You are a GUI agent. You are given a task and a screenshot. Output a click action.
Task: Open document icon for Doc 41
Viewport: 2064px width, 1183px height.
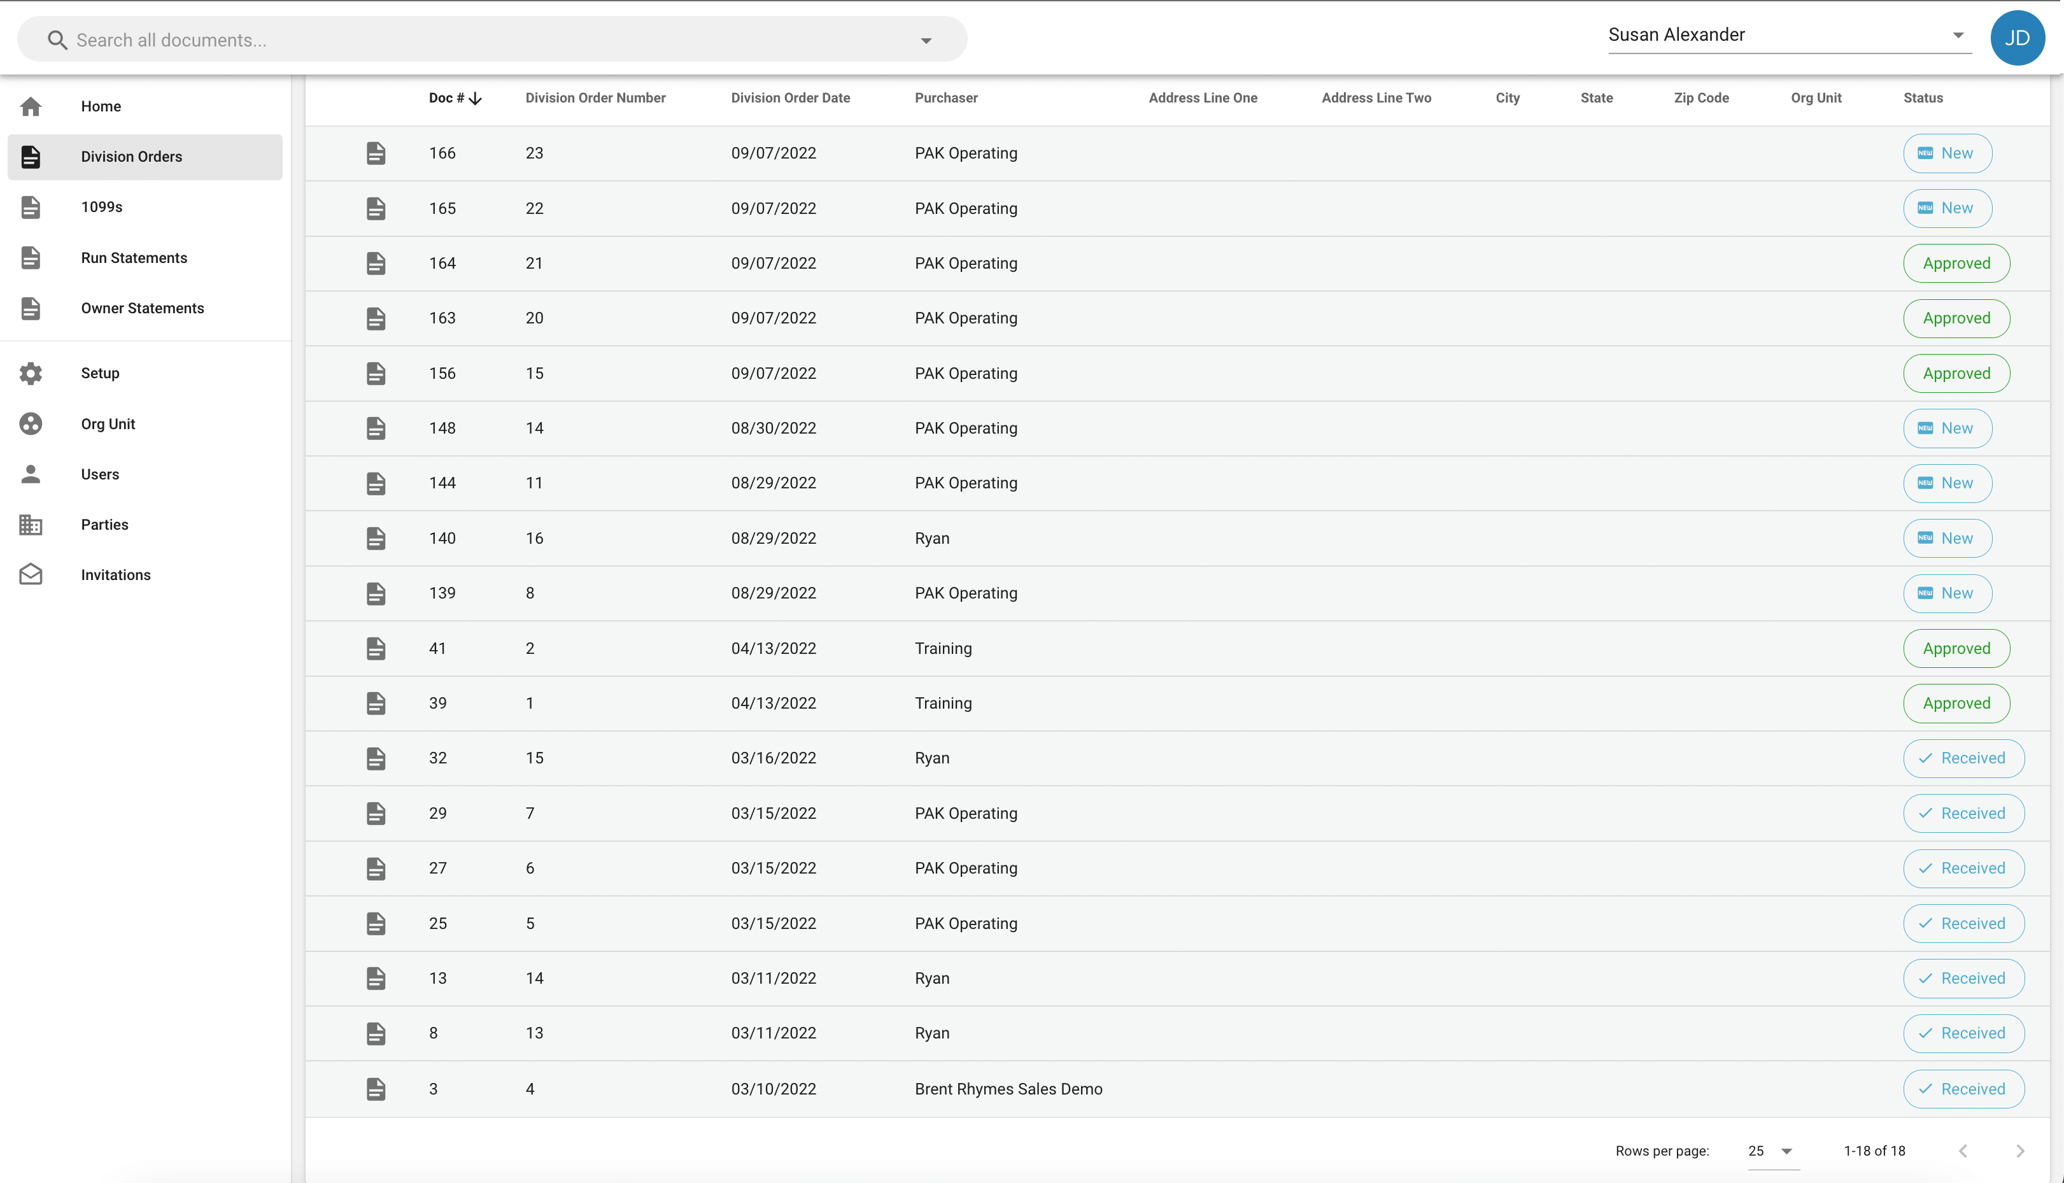coord(375,648)
